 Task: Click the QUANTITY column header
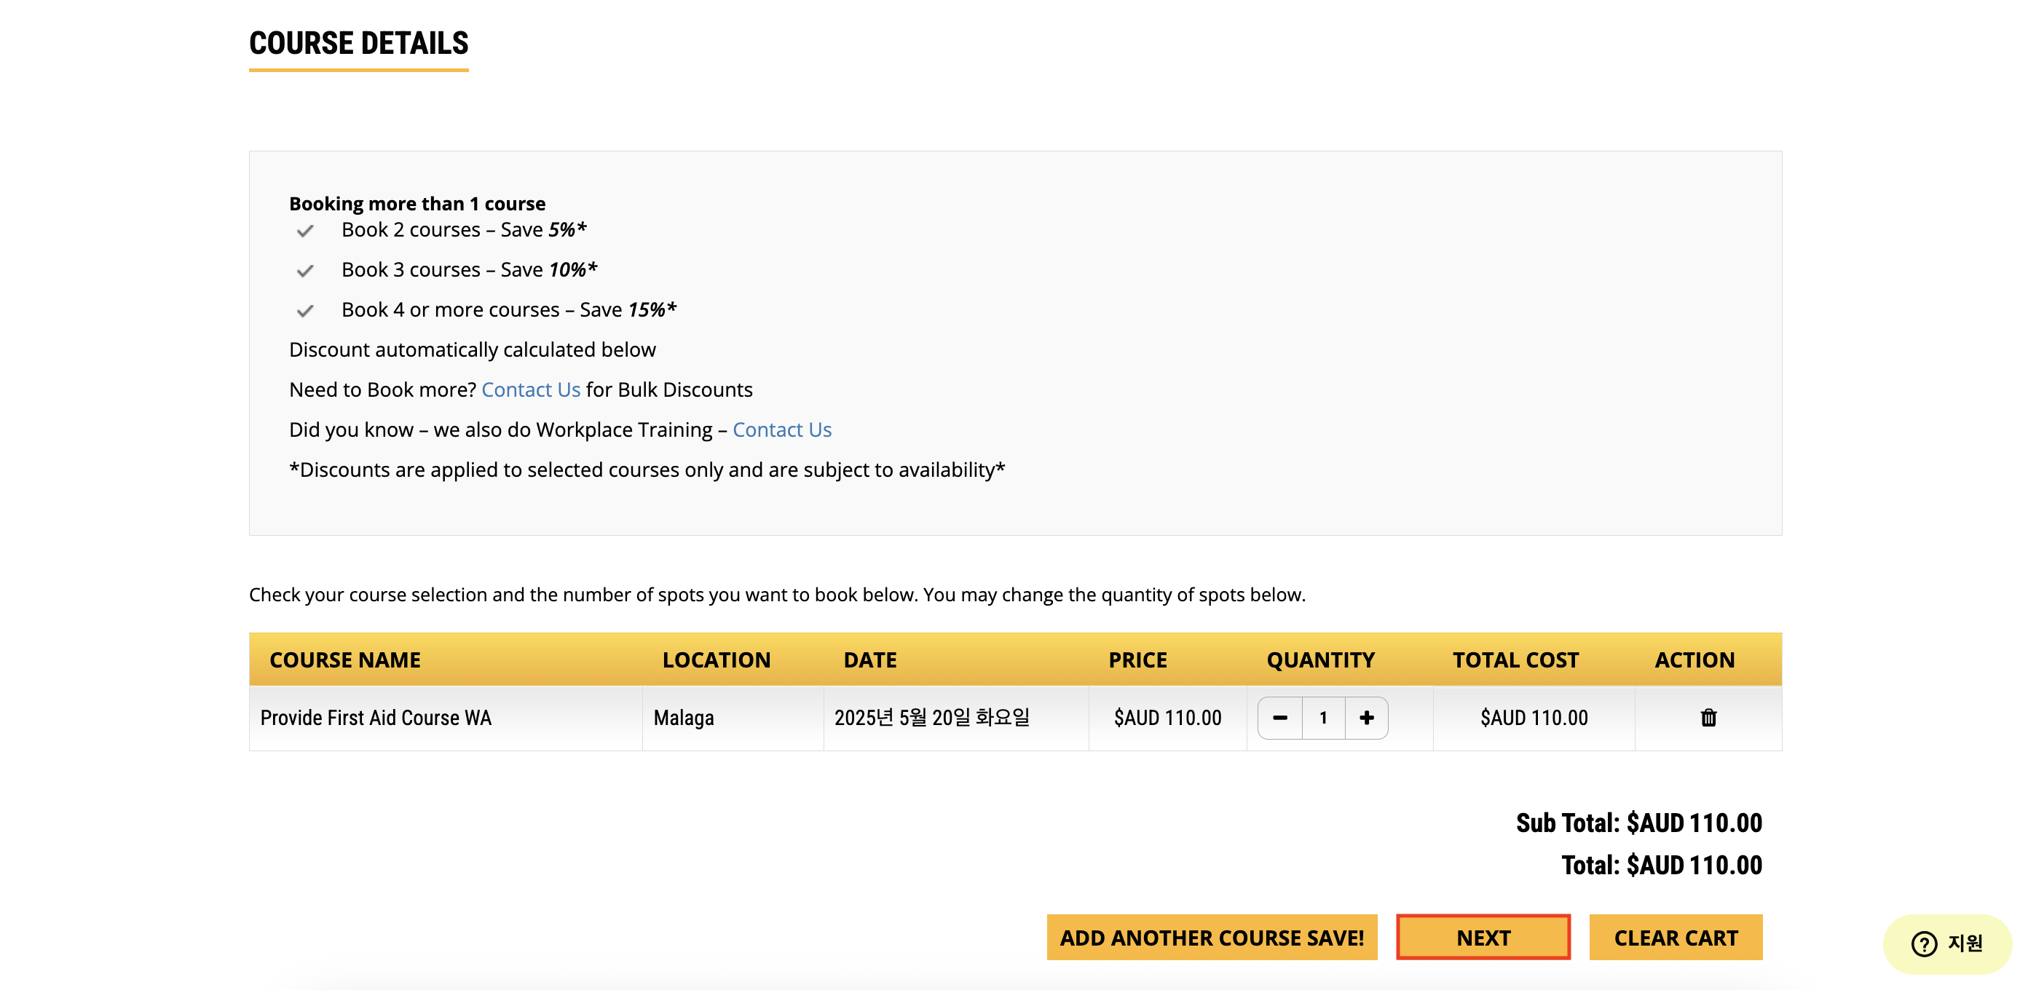[1320, 660]
